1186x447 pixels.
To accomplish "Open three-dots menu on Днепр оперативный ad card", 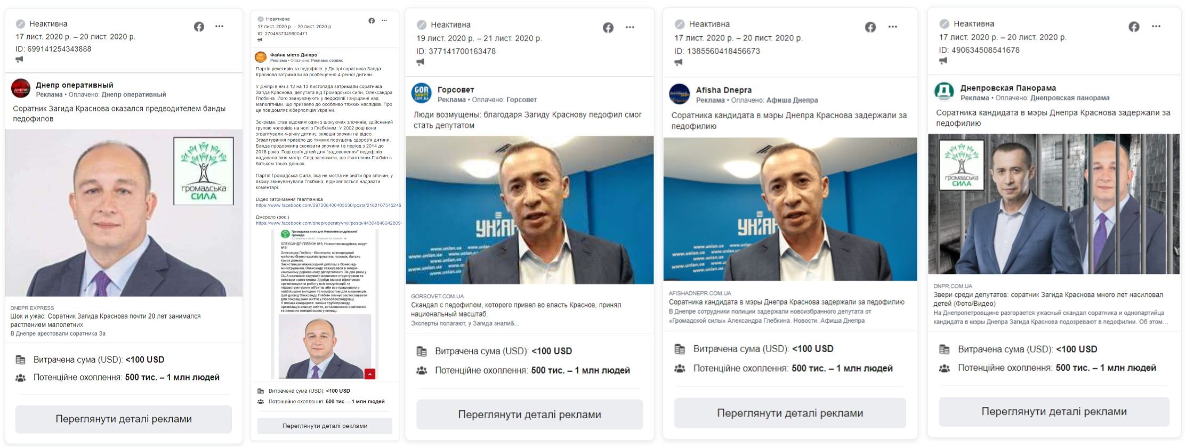I will pos(219,26).
